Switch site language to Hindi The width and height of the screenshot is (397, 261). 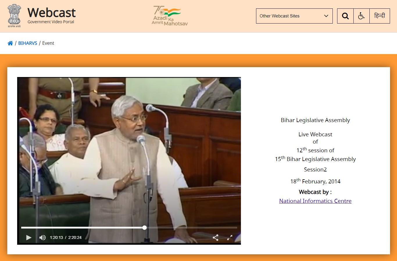[x=380, y=16]
